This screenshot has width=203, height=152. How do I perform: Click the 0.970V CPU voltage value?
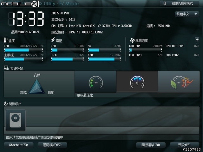tap(79, 46)
